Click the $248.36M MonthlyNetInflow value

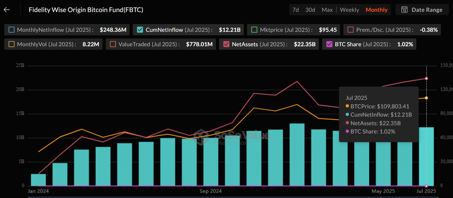coord(113,30)
